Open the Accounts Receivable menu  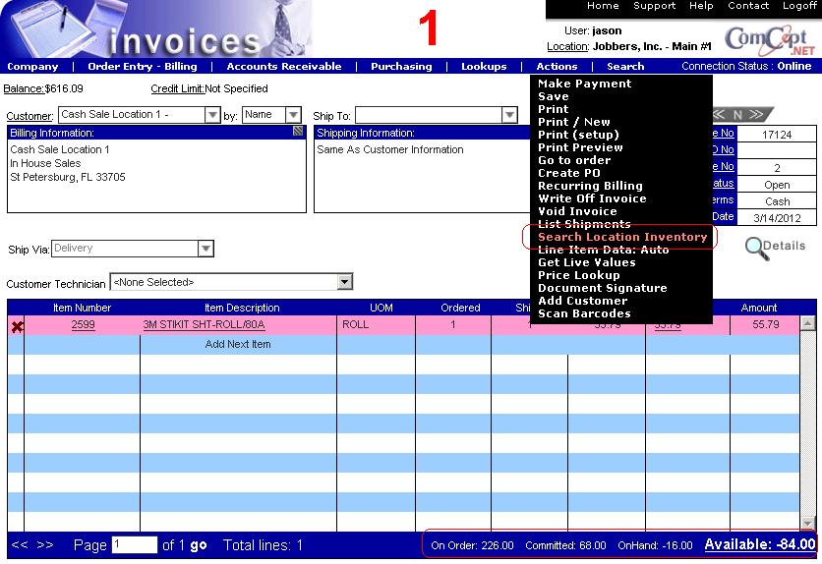click(x=284, y=67)
